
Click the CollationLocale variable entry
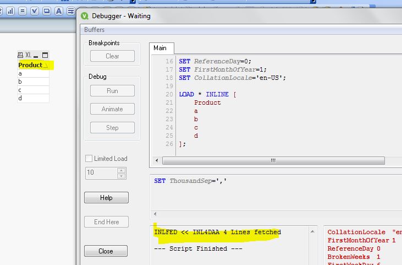click(x=364, y=232)
